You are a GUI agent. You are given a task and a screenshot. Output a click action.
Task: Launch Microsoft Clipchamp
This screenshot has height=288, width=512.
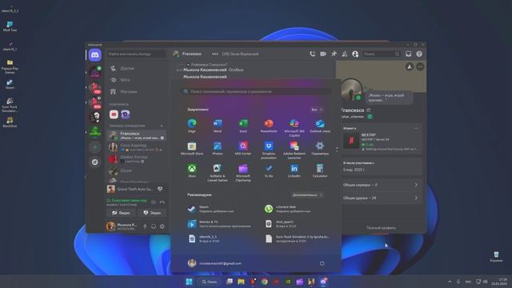[x=243, y=173]
